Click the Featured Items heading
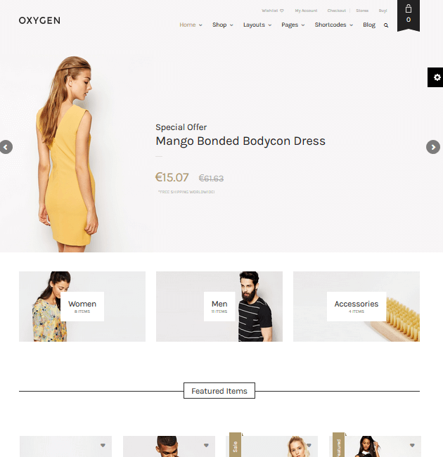This screenshot has width=443, height=457. click(x=219, y=391)
